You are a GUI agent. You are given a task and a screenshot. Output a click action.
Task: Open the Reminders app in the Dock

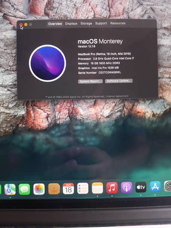[83, 188]
